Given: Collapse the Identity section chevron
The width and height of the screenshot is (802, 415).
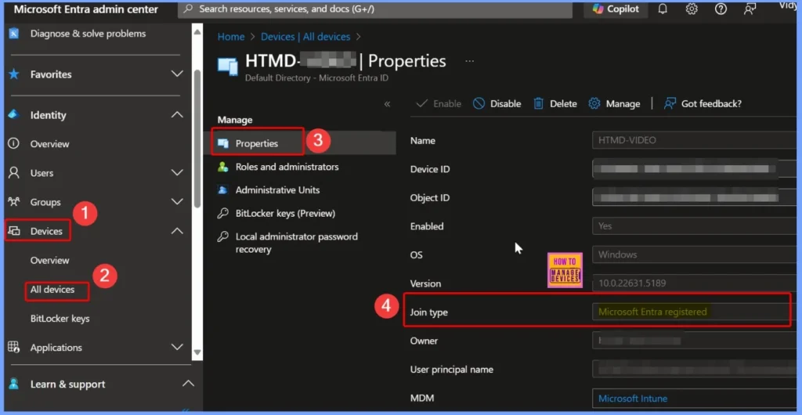Looking at the screenshot, I should click(177, 115).
